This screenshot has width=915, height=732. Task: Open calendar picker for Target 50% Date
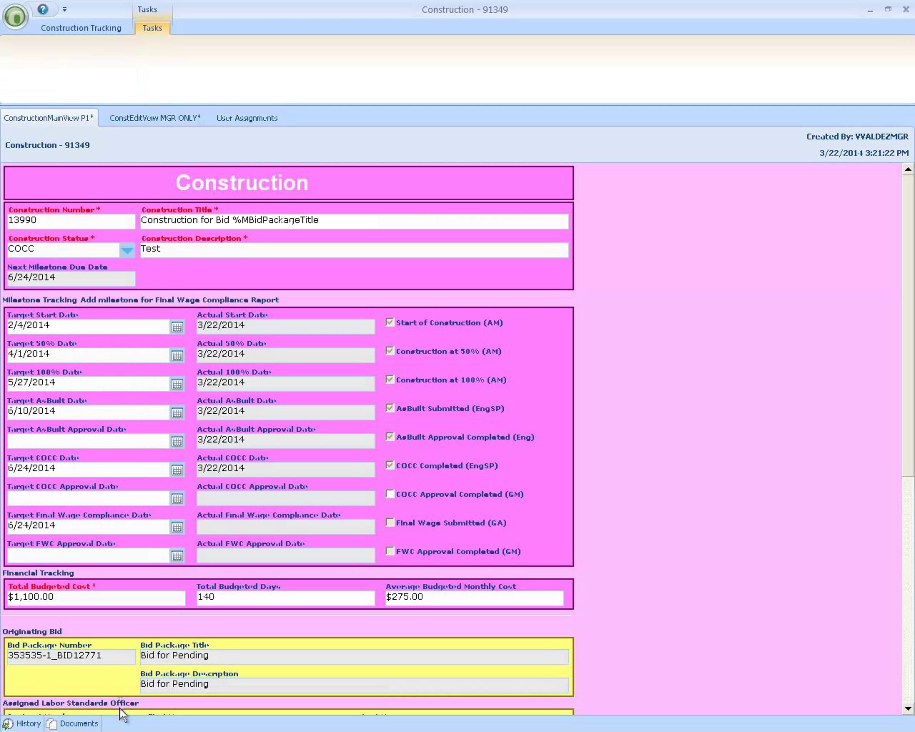pos(177,356)
